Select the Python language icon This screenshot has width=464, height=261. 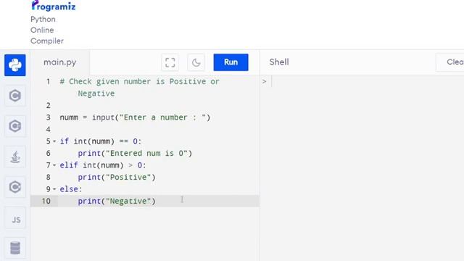15,65
